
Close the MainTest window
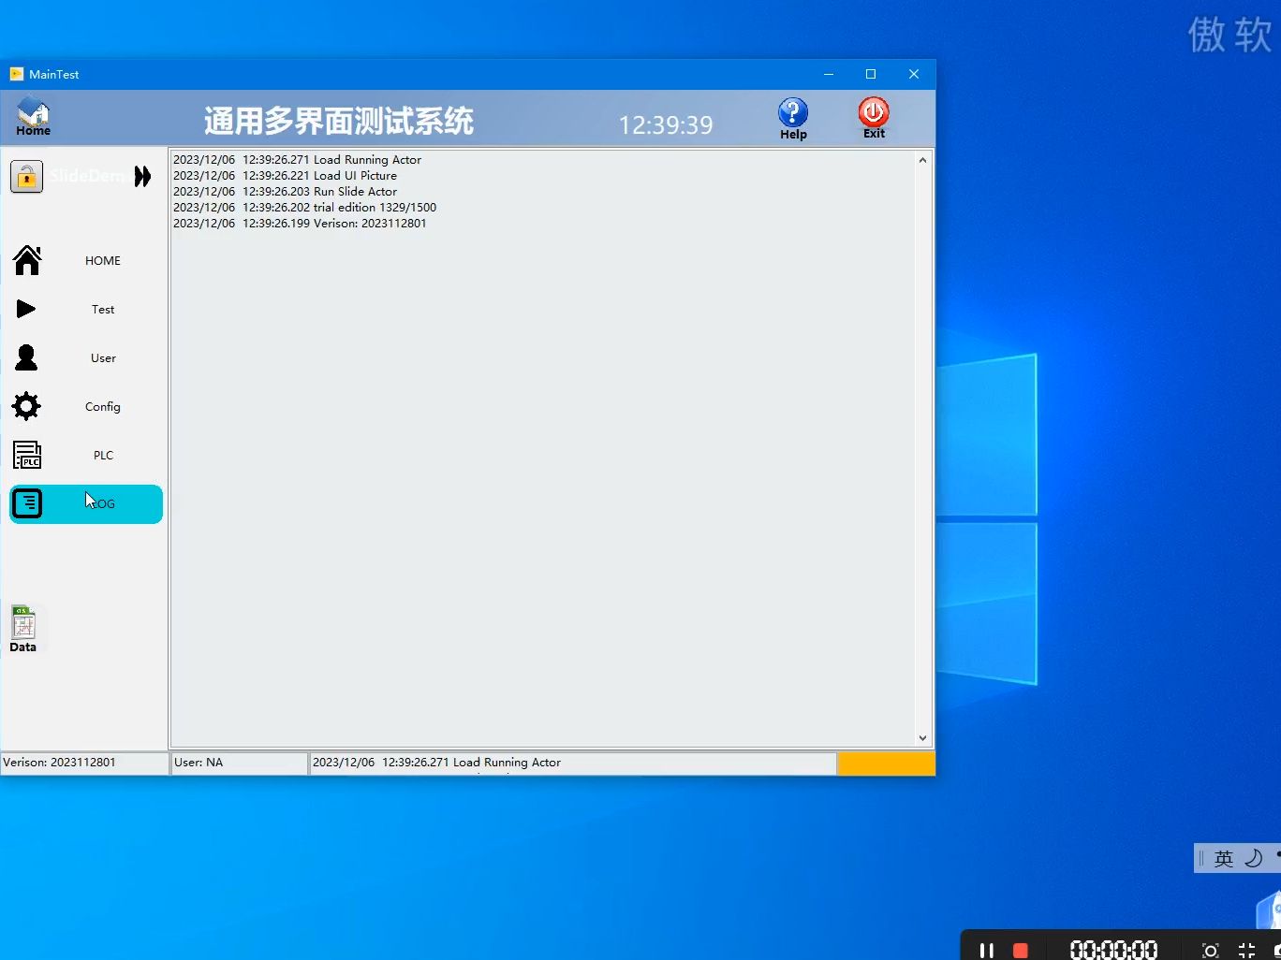coord(914,74)
